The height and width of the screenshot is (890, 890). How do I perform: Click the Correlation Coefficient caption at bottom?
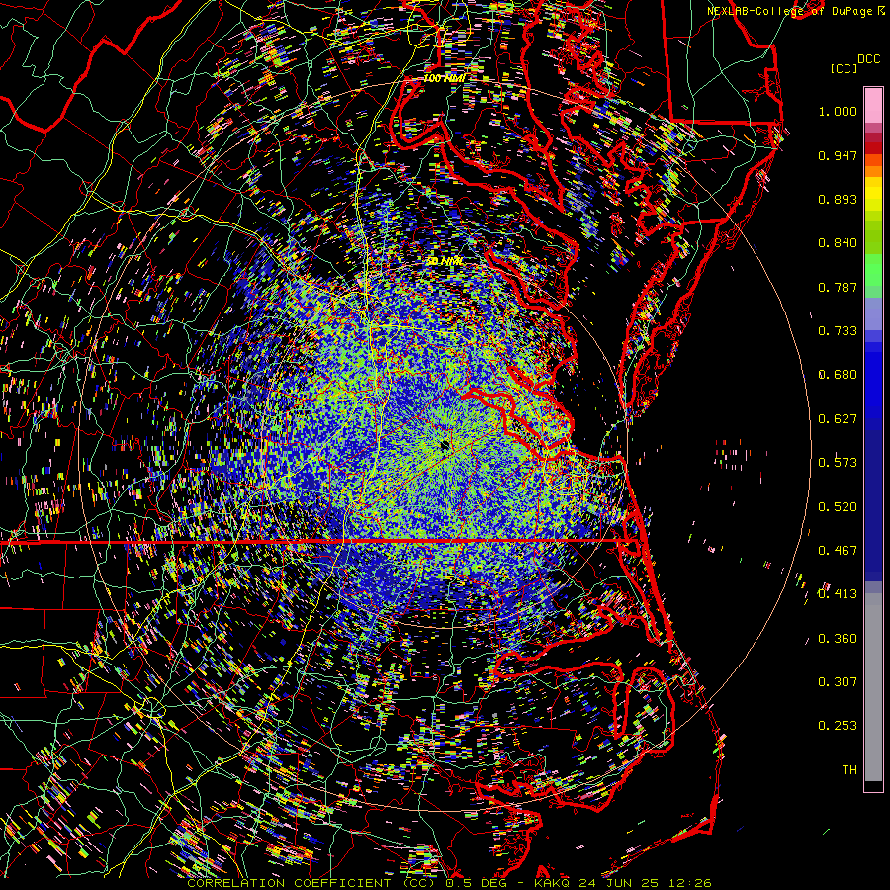point(449,883)
